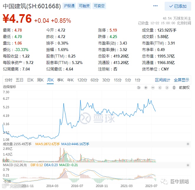Click the 2016-07 date axis label

coord(77,186)
